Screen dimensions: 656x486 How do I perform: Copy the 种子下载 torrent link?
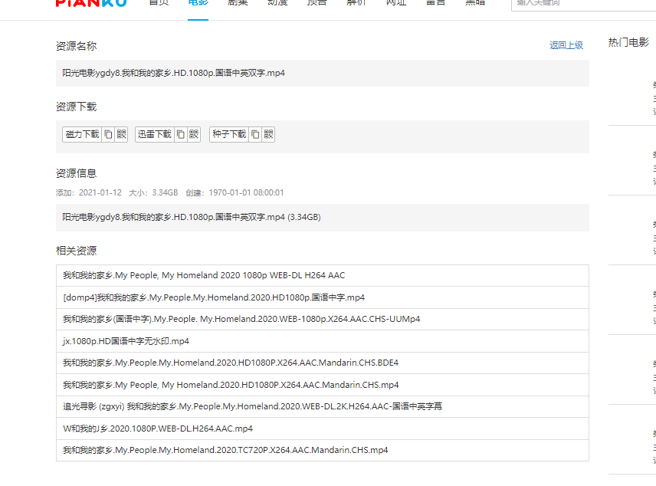tap(255, 134)
